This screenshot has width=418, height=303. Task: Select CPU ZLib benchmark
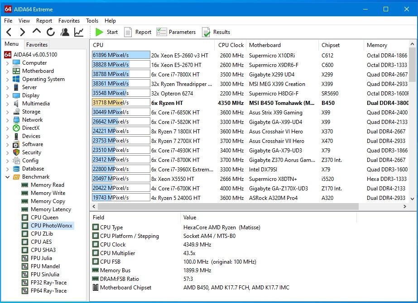(42, 234)
